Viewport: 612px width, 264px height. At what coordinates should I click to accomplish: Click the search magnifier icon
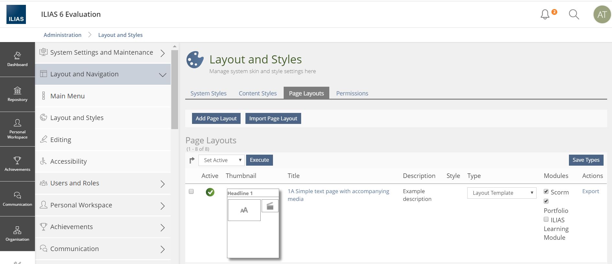click(574, 15)
